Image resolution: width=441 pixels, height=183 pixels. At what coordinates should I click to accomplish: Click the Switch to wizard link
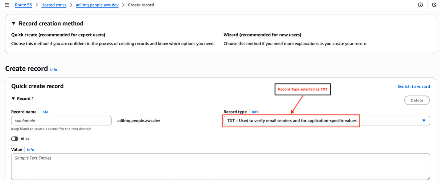414,86
